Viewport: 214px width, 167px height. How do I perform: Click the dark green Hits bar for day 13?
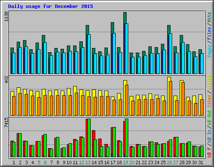tap(87, 30)
